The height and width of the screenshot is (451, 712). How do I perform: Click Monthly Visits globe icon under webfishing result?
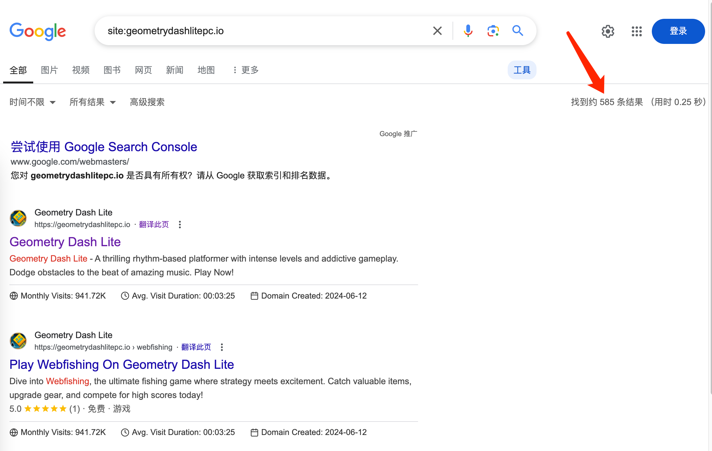[x=14, y=432]
